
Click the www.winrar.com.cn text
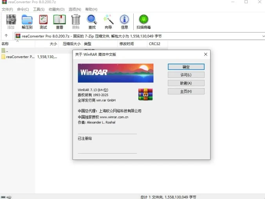coord(114,117)
